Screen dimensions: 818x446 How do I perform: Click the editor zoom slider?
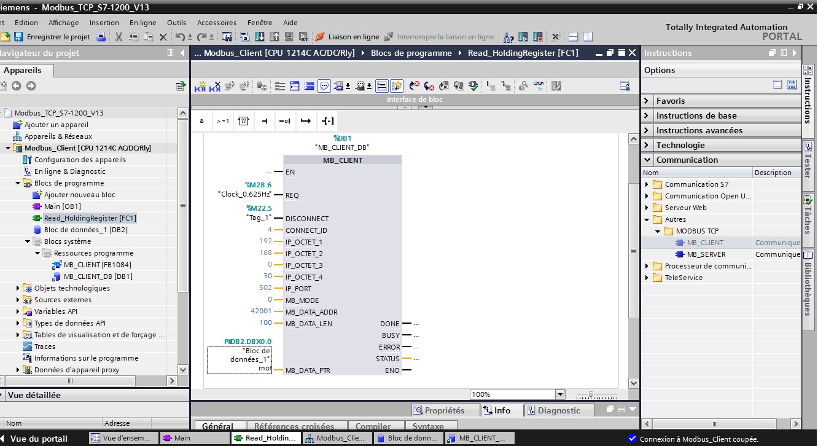point(591,394)
